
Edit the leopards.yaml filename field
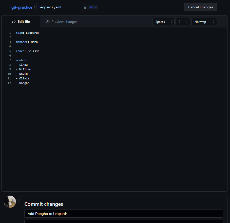(x=60, y=7)
